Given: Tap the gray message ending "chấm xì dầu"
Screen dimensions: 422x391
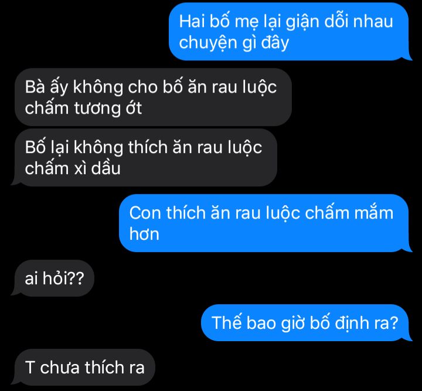Looking at the screenshot, I should tap(146, 158).
